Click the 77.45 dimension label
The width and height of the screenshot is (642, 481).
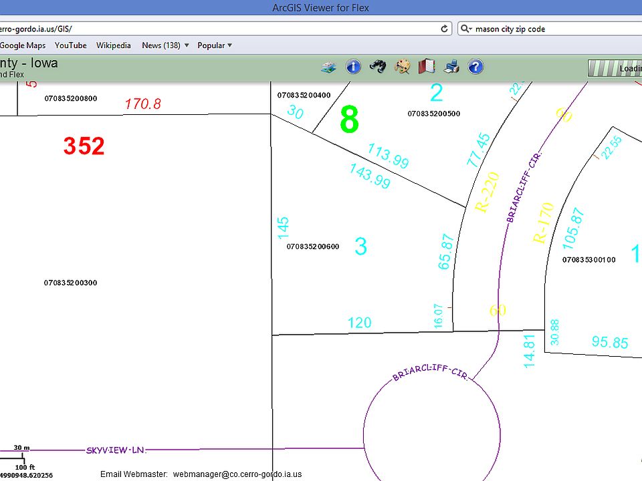coord(479,150)
